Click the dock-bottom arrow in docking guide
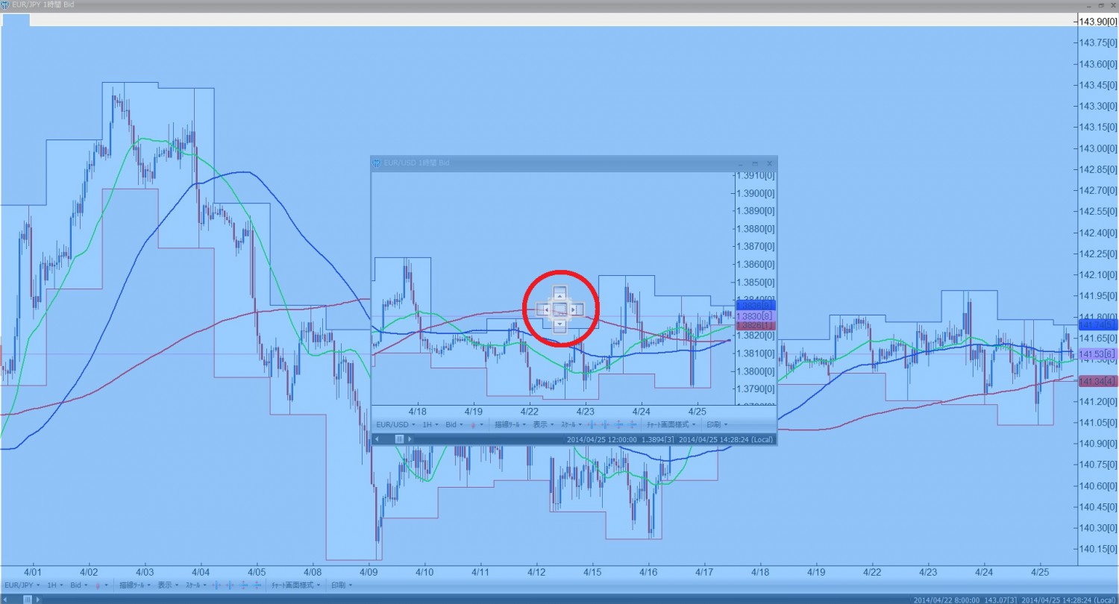Viewport: 1119px width, 604px height. click(560, 324)
